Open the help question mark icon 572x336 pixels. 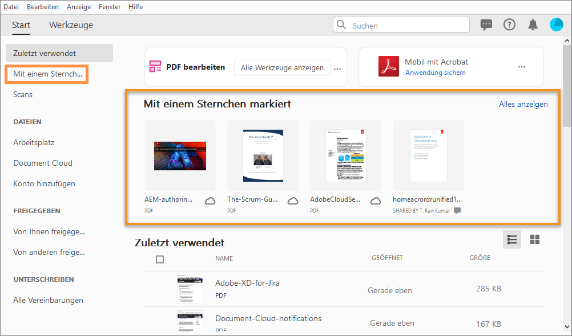pyautogui.click(x=509, y=25)
